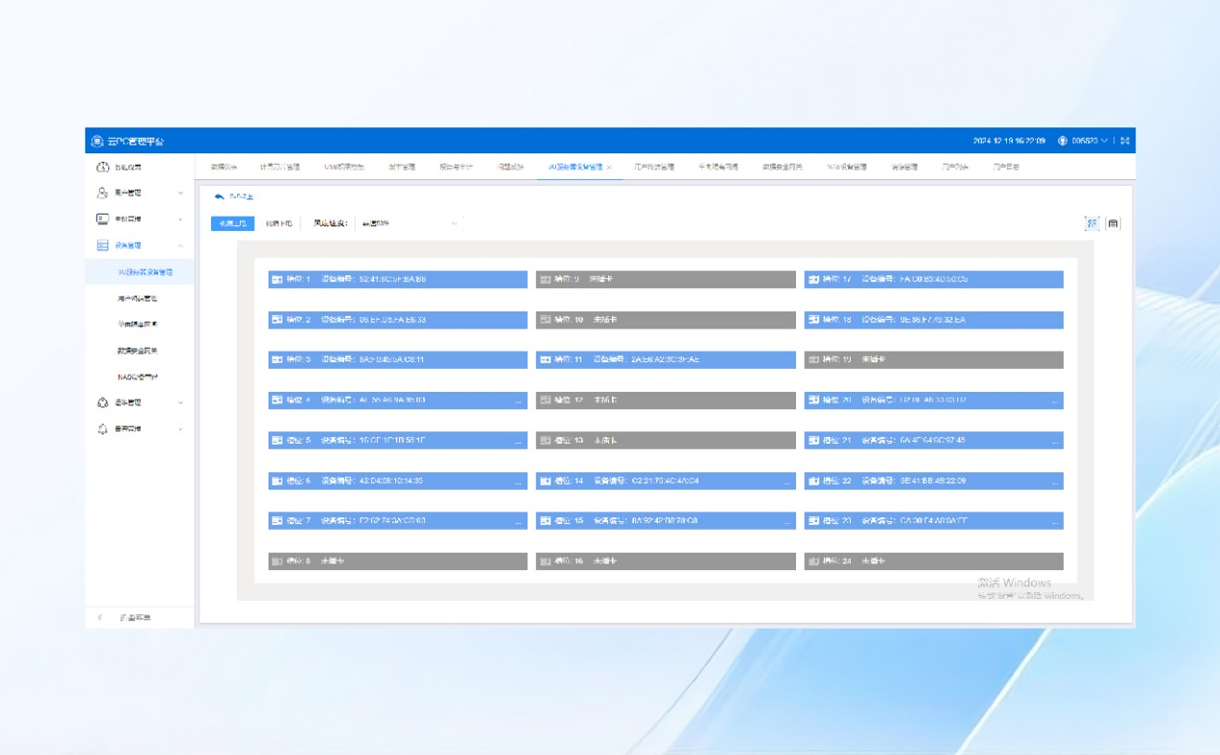Screen dimensions: 1220x755
Task: Click the blue 机箱上电 button
Action: tap(233, 223)
